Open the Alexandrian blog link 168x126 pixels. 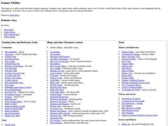(x=55, y=54)
